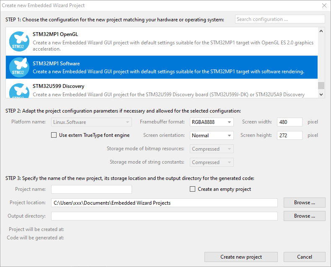331x267 pixels.
Task: Click into the Project name field
Action: point(91,189)
